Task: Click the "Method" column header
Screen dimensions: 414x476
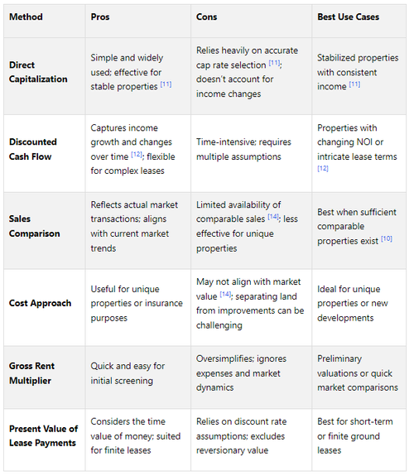Action: (26, 17)
